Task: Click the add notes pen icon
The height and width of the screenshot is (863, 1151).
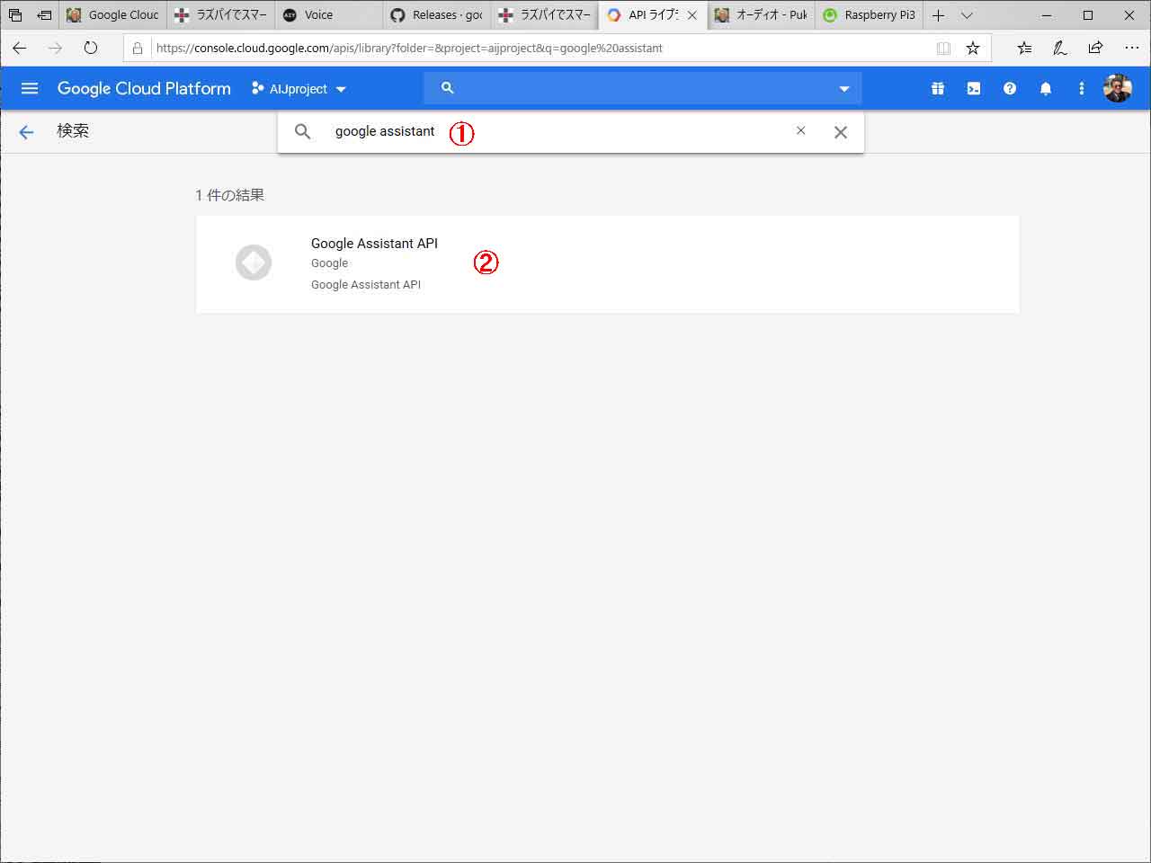Action: coord(1060,48)
